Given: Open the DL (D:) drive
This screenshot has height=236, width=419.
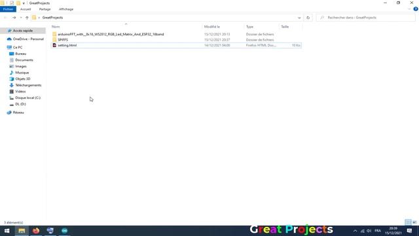Looking at the screenshot, I should [x=20, y=104].
